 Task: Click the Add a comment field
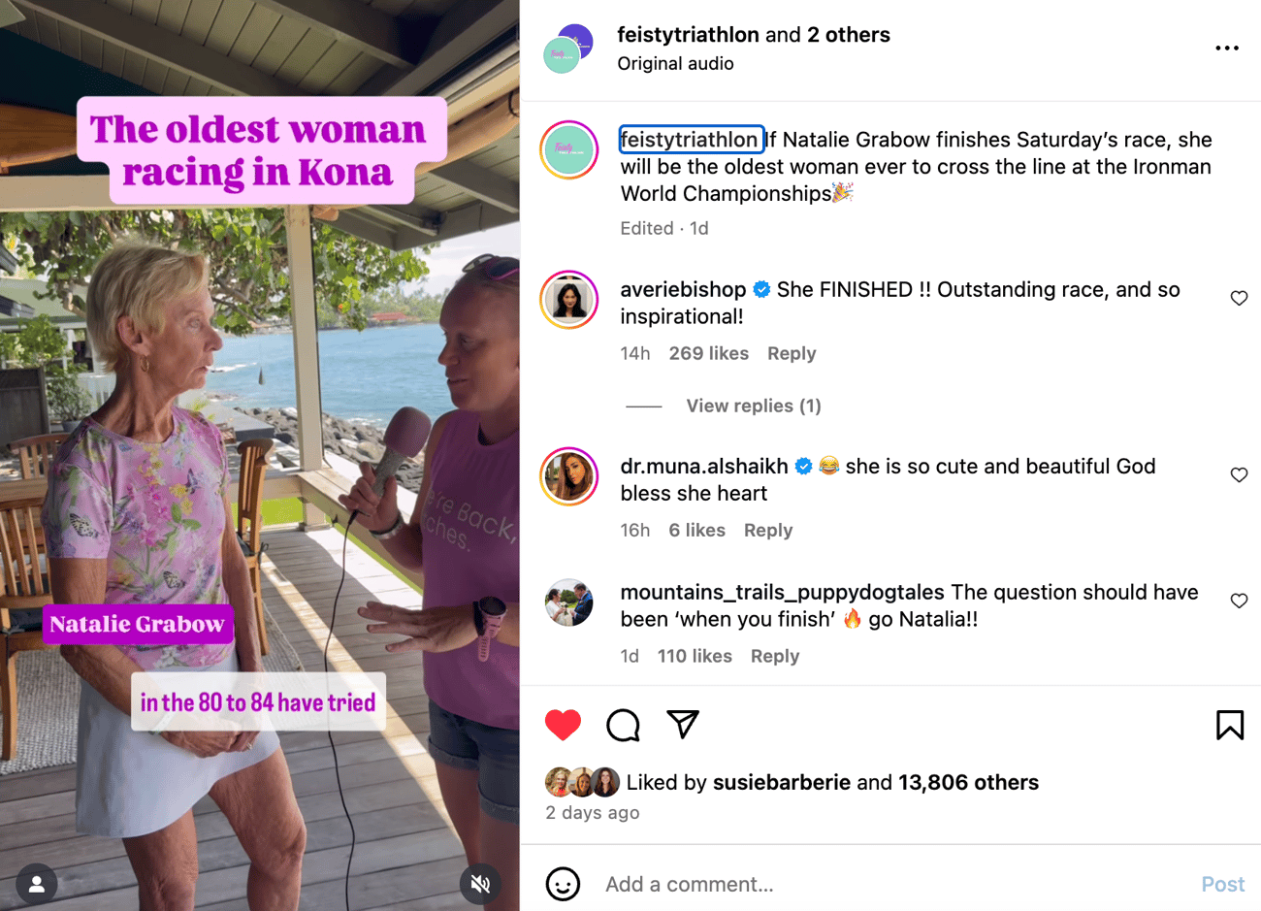click(873, 884)
